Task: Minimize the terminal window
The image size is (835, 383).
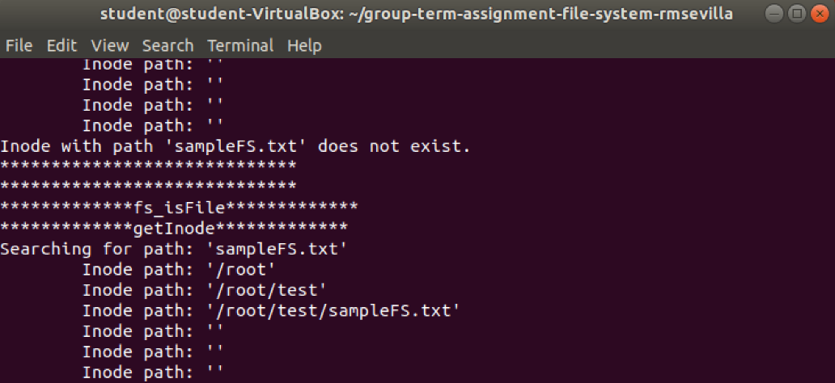Action: [x=774, y=14]
